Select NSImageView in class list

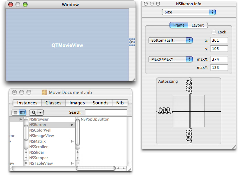(x=52, y=136)
